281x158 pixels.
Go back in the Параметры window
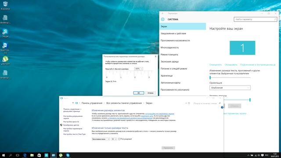162,14
